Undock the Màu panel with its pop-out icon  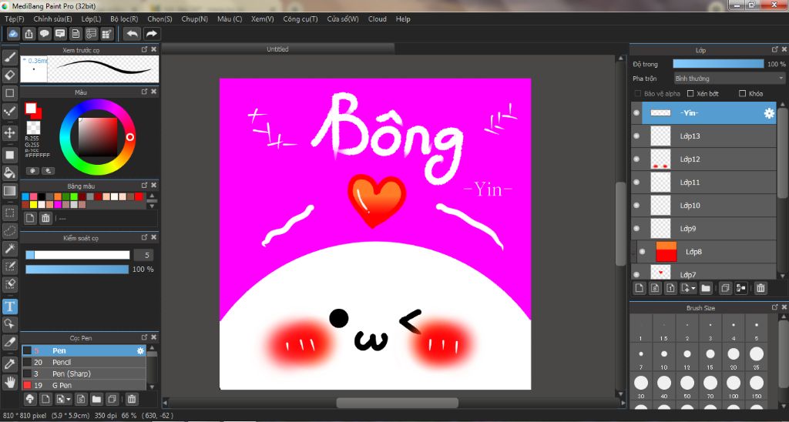click(144, 92)
